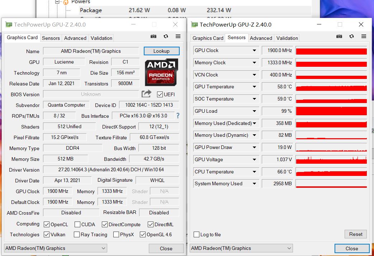This screenshot has height=256, width=374.
Task: Click the Lookup button
Action: (x=161, y=51)
